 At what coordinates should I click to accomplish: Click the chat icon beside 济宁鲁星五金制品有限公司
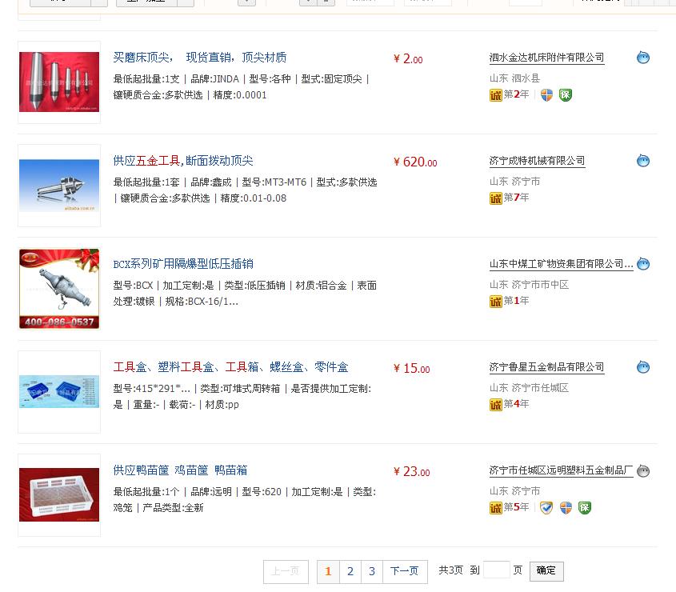(643, 367)
